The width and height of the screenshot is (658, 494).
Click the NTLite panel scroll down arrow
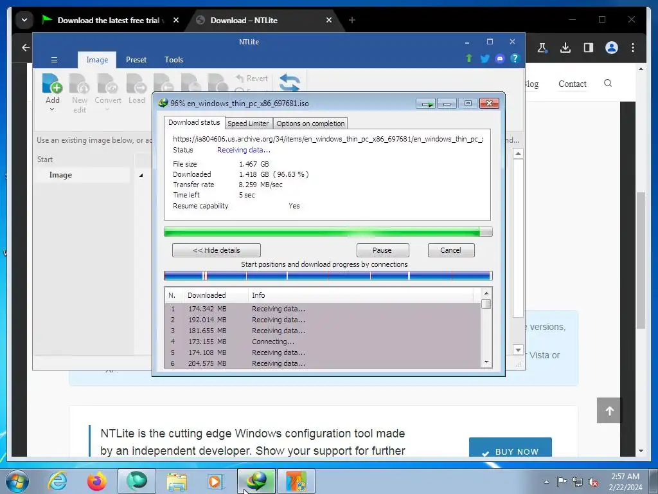click(519, 349)
